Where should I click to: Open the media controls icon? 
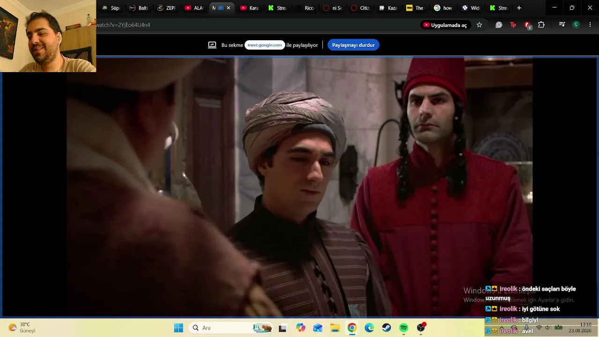(562, 25)
